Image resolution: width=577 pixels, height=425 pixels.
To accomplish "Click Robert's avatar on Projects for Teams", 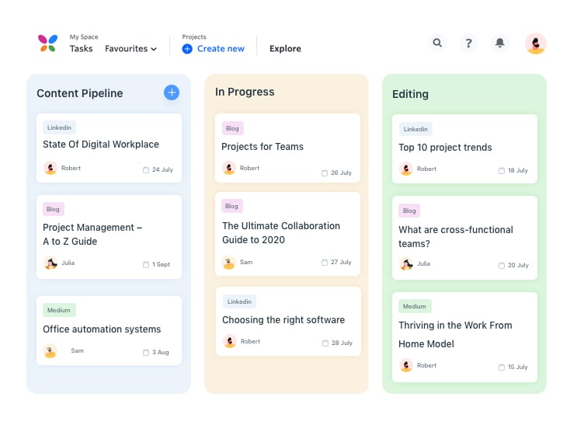I will [229, 168].
